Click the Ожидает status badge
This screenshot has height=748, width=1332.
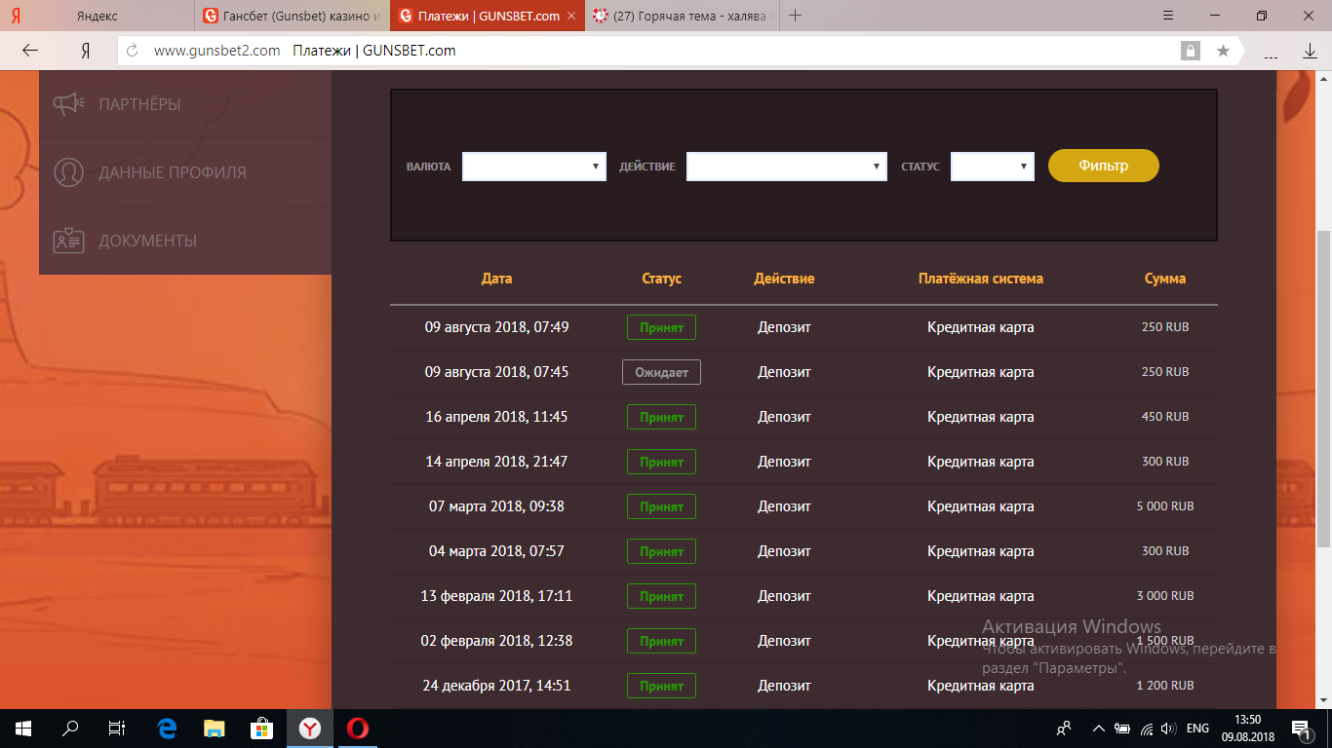661,372
